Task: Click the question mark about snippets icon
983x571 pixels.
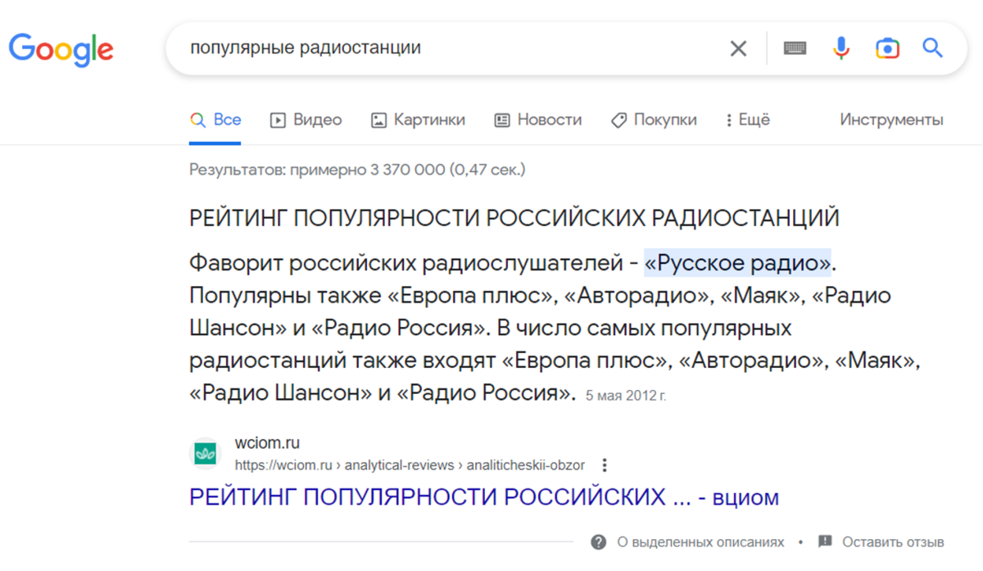Action: click(599, 542)
